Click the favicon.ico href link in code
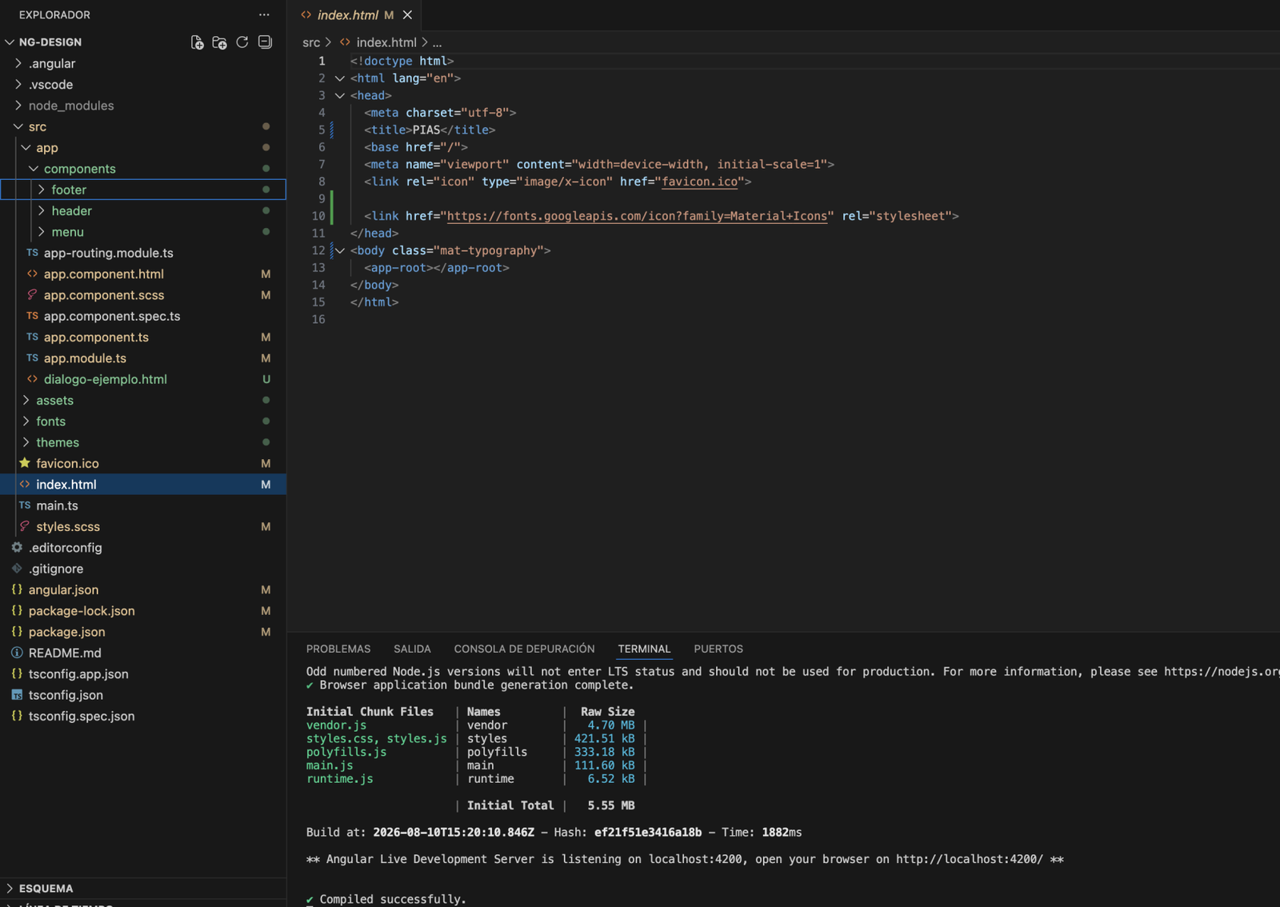This screenshot has width=1280, height=907. point(700,182)
